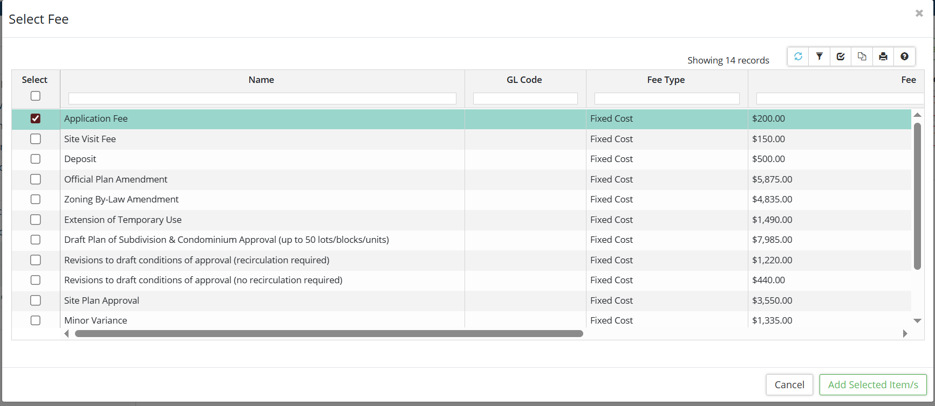Click the $440.00 fee amount

769,280
